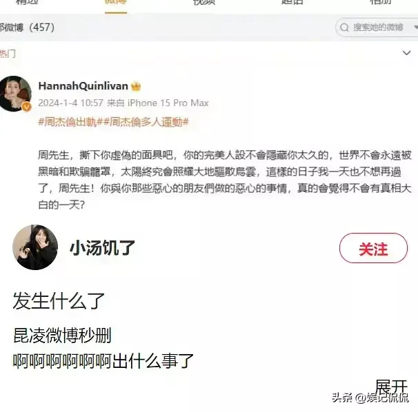The image size is (418, 412).
Task: Expand the chevron beside 热门
Action: tap(406, 53)
